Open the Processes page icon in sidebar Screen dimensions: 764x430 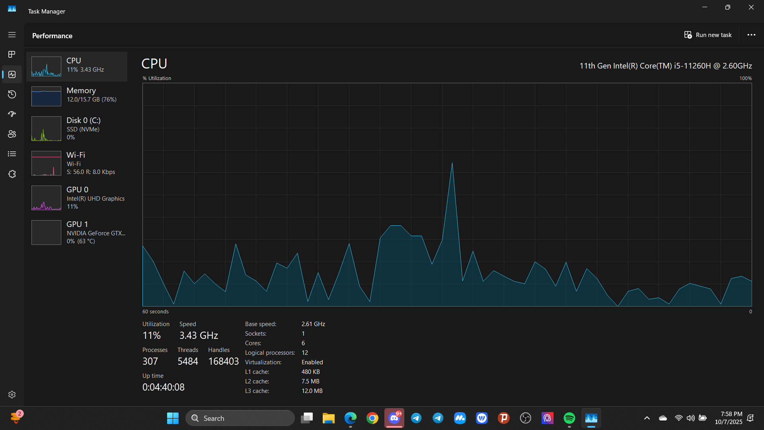12,54
